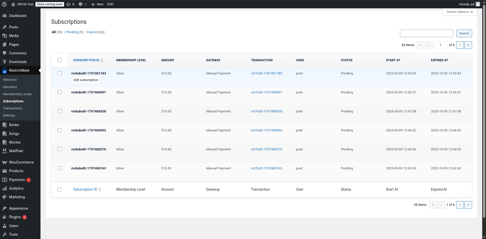Open the Welcome submenu item
Viewport: 486px width, 239px height.
(x=10, y=79)
